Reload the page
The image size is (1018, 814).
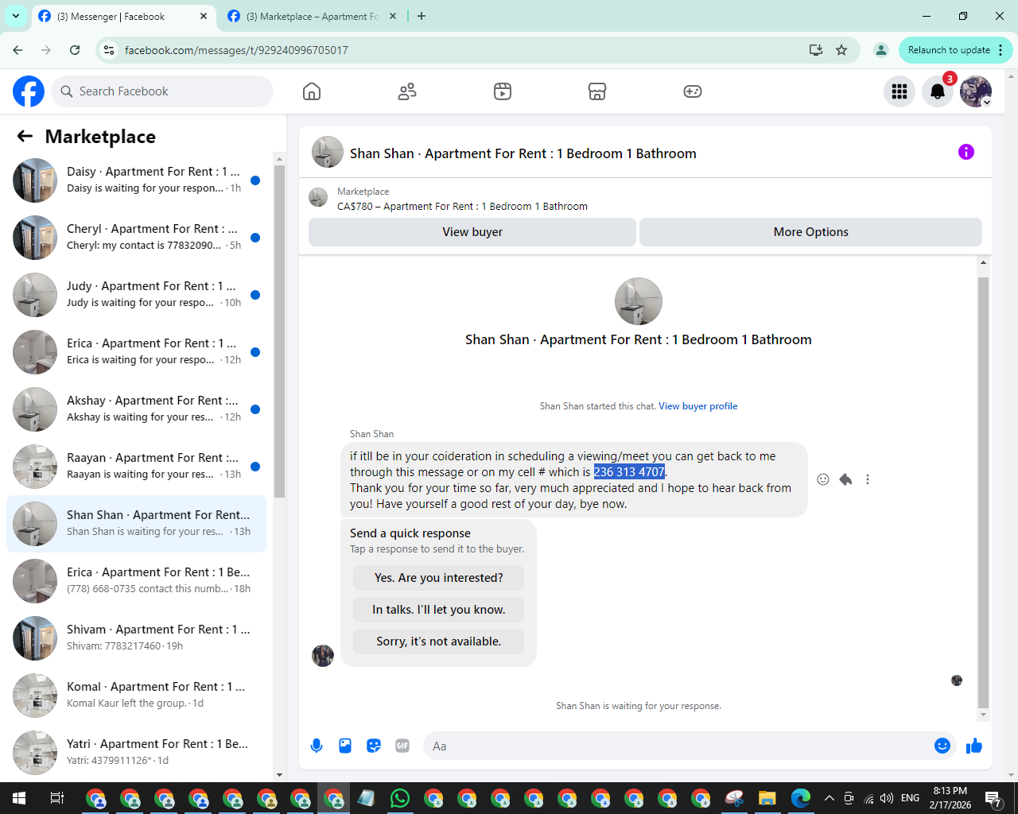click(75, 50)
